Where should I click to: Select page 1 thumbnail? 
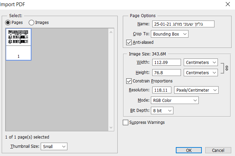tap(18, 44)
